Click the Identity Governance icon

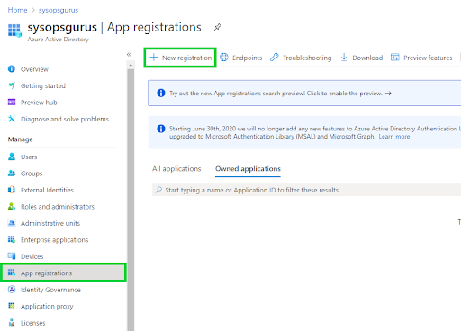pos(12,290)
